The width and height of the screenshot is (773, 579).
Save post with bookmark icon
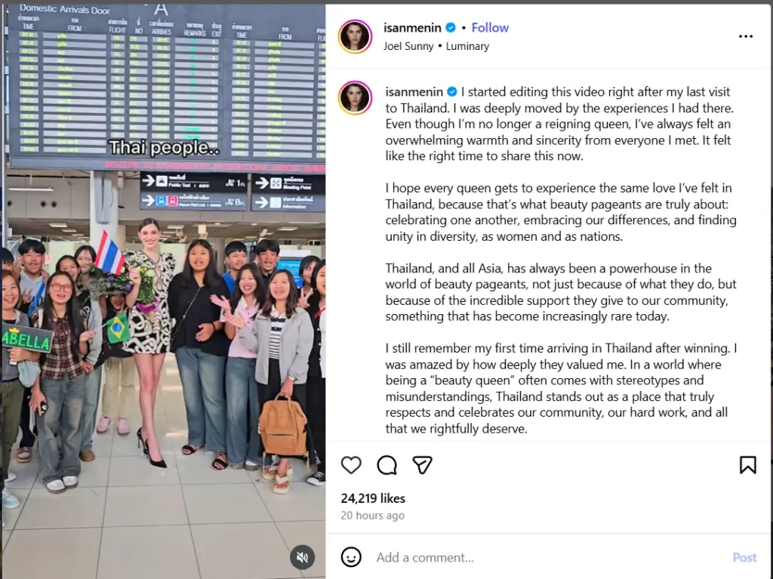[x=747, y=465]
